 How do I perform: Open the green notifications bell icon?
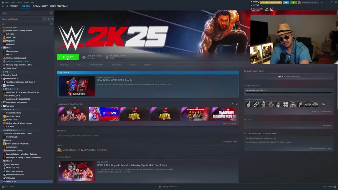[293, 2]
